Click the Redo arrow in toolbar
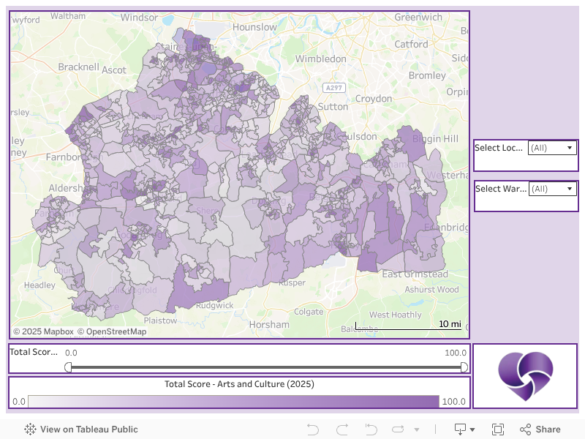Screen dimensions: 585x439 pos(342,429)
